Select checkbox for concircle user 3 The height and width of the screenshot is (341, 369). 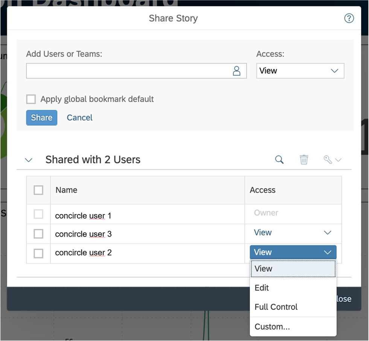pyautogui.click(x=38, y=234)
